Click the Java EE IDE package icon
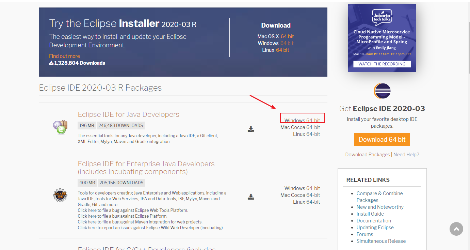Screen dimensions: 470x250 (60, 195)
